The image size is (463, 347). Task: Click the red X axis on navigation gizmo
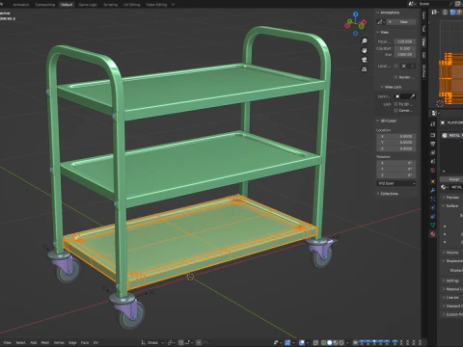(x=364, y=22)
